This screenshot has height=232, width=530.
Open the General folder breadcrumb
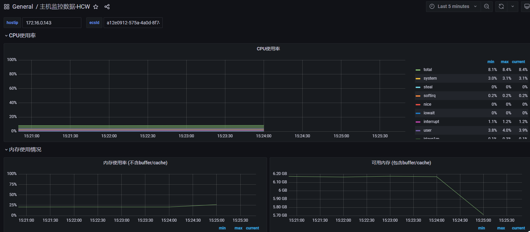tap(23, 7)
